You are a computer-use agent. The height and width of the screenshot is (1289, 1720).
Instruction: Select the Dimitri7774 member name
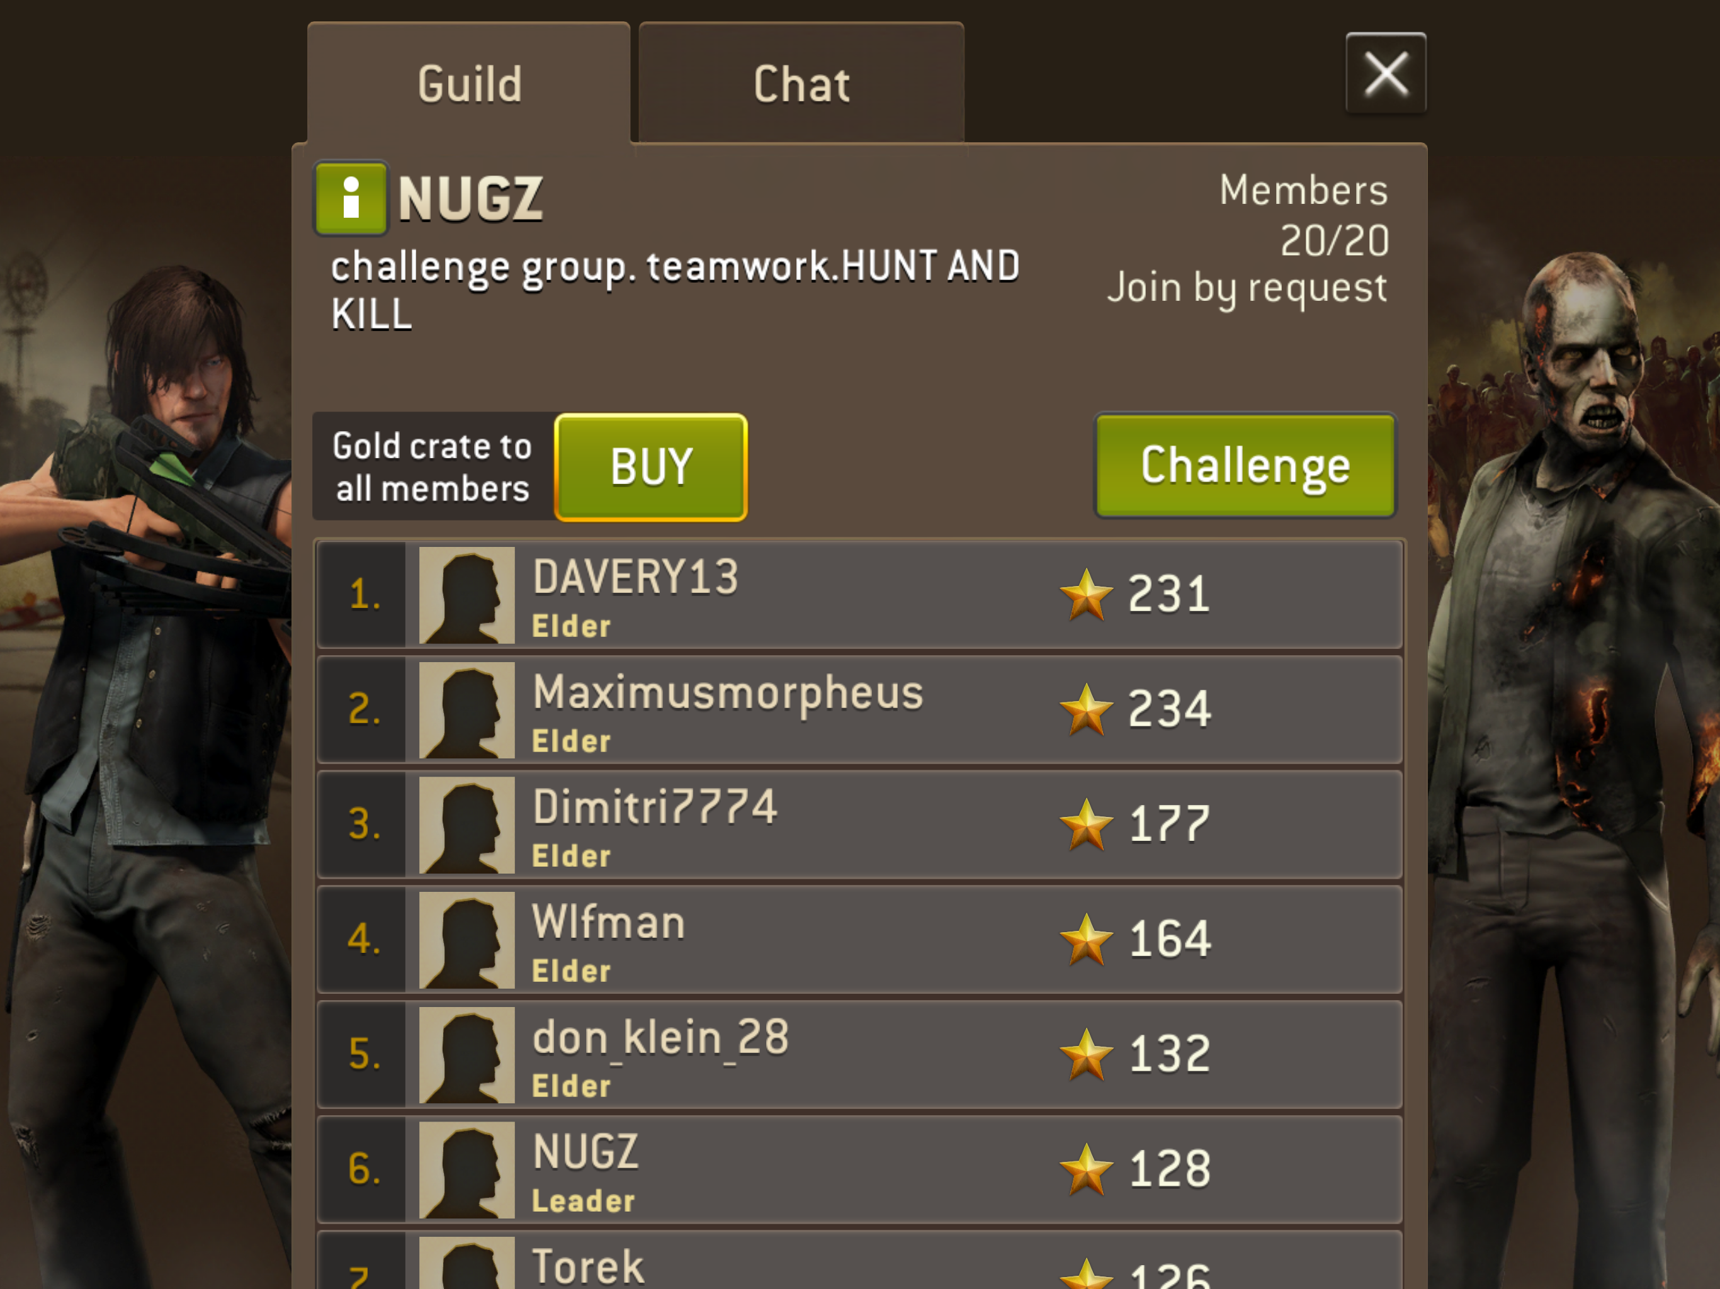click(655, 806)
